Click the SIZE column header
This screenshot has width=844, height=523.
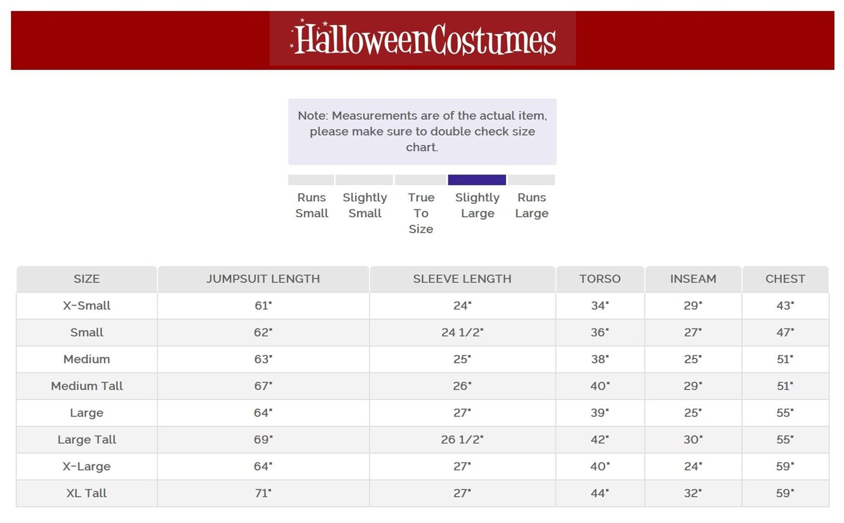click(x=87, y=279)
